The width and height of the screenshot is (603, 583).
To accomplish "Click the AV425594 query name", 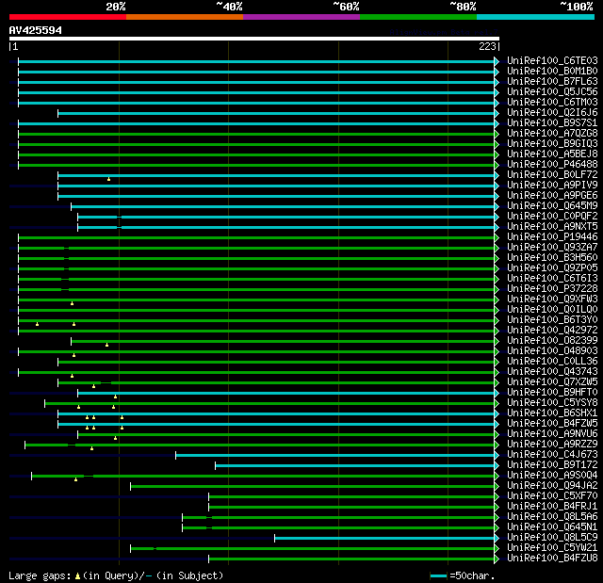I will (36, 30).
